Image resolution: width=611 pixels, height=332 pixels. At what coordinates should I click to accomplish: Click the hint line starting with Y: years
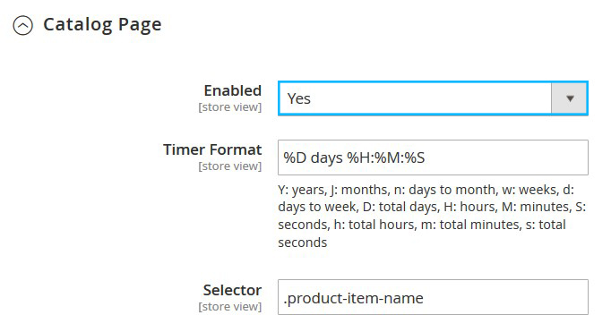pos(426,190)
